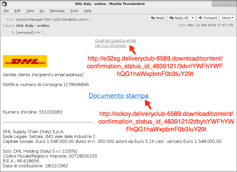Follow the 'Guarda questa email nel tuo browser' link
237x172 pixels.
click(x=115, y=43)
